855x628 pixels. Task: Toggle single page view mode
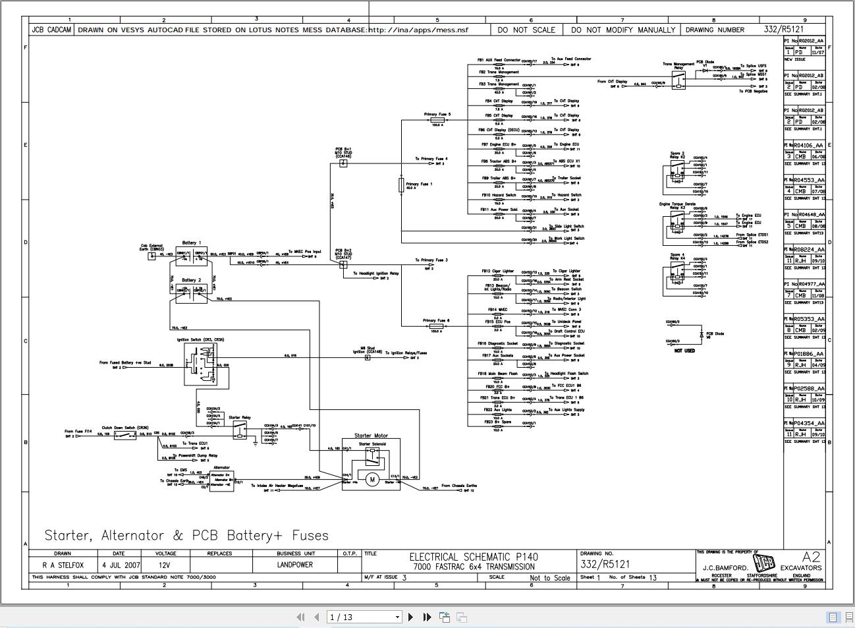click(833, 618)
